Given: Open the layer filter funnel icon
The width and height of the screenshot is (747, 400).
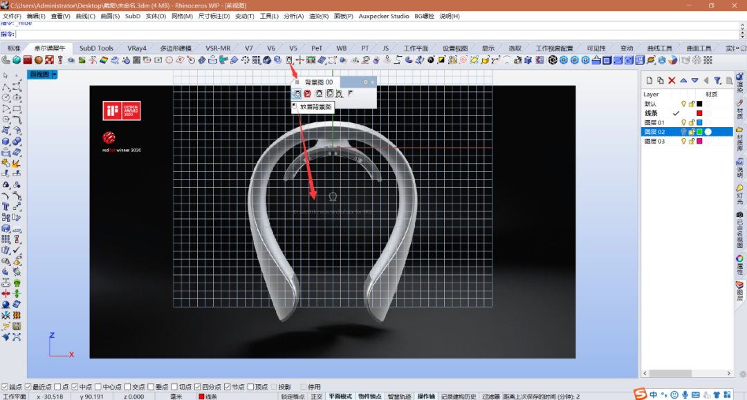Looking at the screenshot, I should [717, 80].
